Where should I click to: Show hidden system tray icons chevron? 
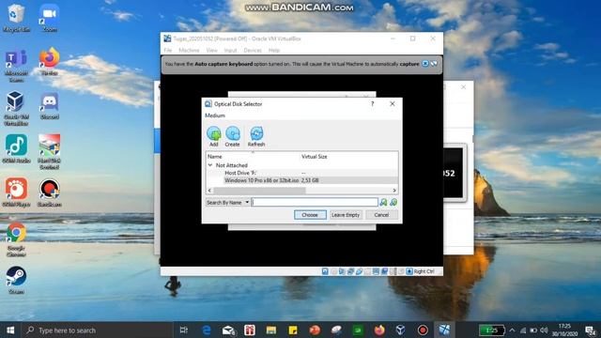coord(512,330)
